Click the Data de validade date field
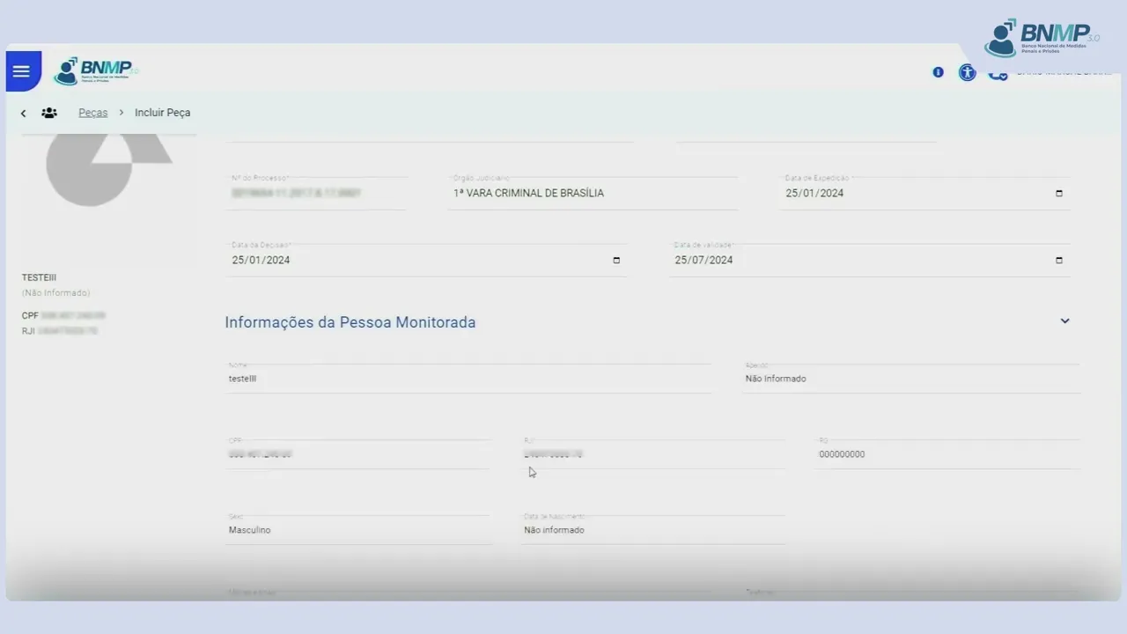The height and width of the screenshot is (634, 1127). click(870, 260)
